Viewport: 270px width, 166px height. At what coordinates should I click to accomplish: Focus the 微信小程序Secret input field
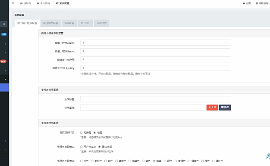(x=156, y=51)
